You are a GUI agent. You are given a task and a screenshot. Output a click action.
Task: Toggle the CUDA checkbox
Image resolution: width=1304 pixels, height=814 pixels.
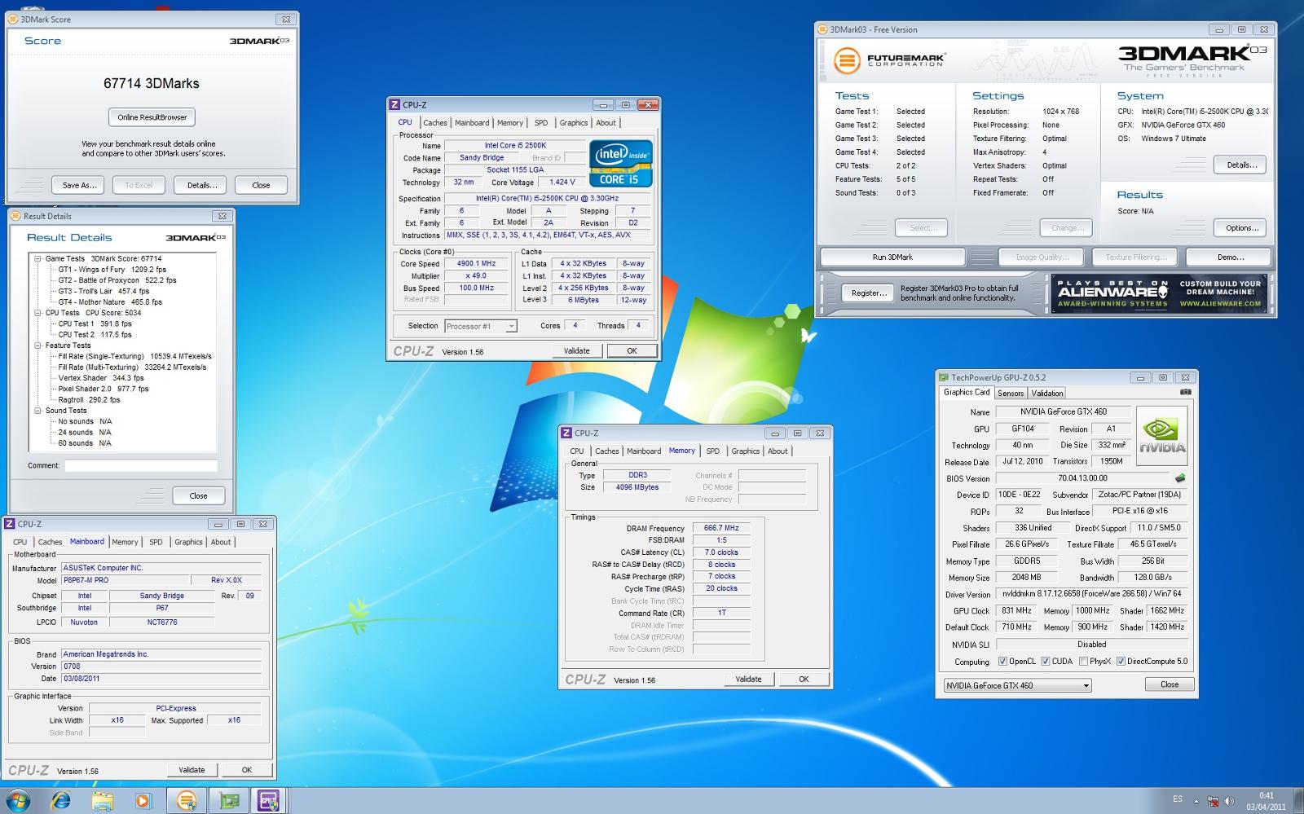(1046, 662)
